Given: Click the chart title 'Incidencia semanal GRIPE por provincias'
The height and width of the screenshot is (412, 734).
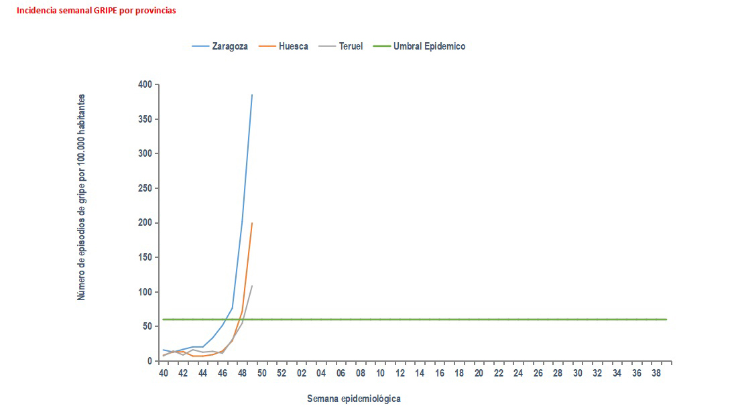Looking at the screenshot, I should click(x=97, y=11).
